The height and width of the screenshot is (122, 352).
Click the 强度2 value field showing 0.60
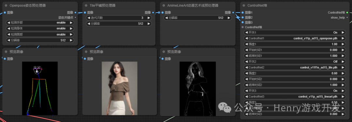(295, 73)
